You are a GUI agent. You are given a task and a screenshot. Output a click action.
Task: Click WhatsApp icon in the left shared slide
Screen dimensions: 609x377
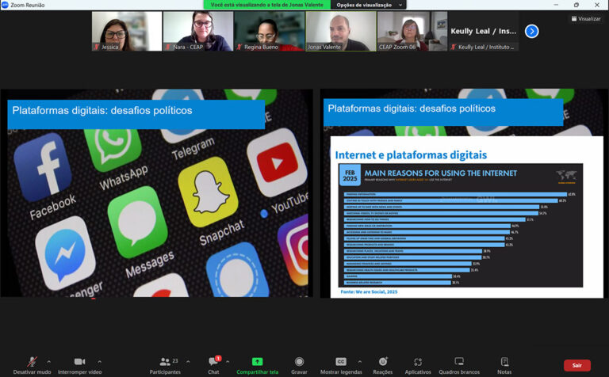[x=113, y=150]
